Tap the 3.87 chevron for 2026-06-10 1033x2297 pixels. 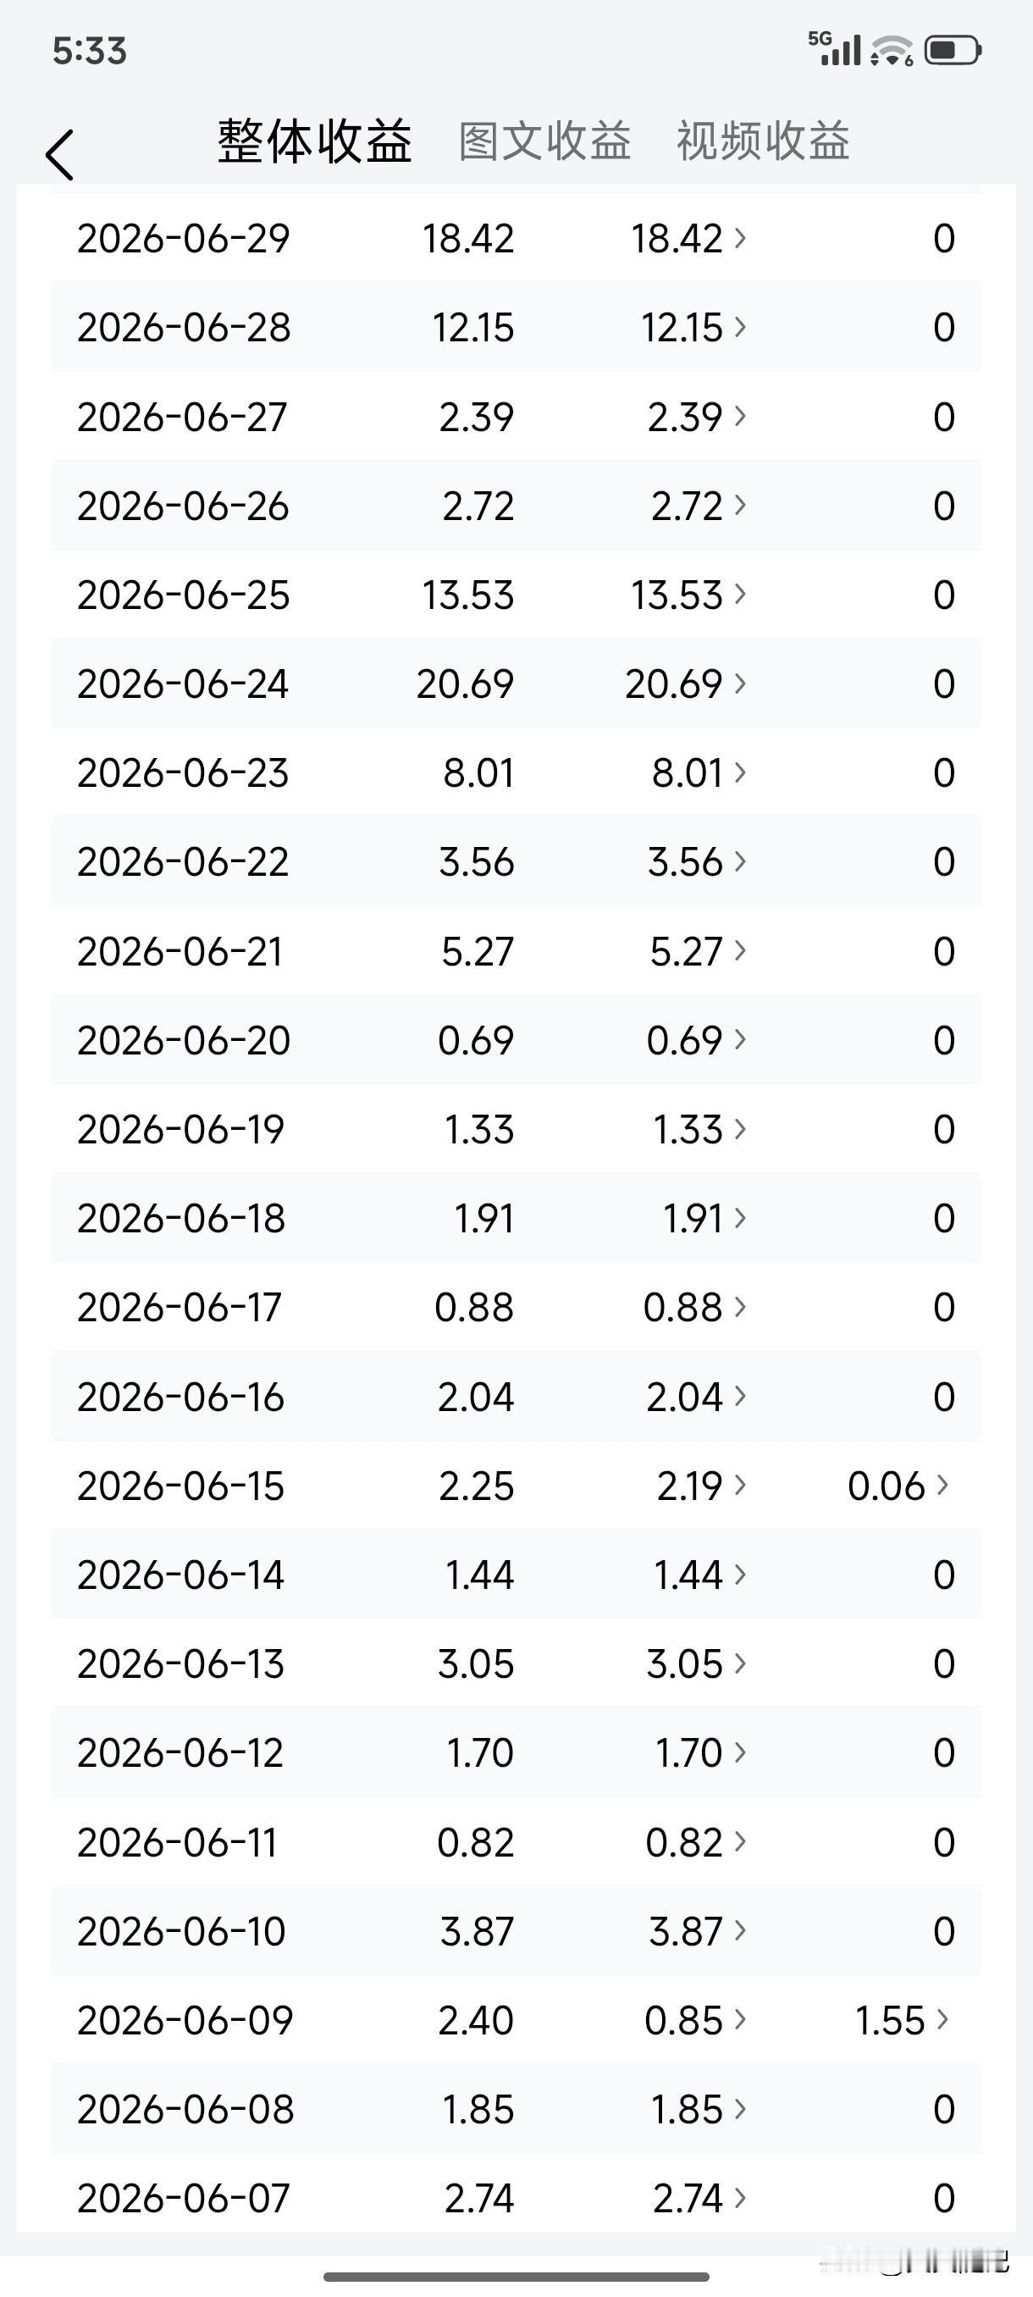(740, 1930)
